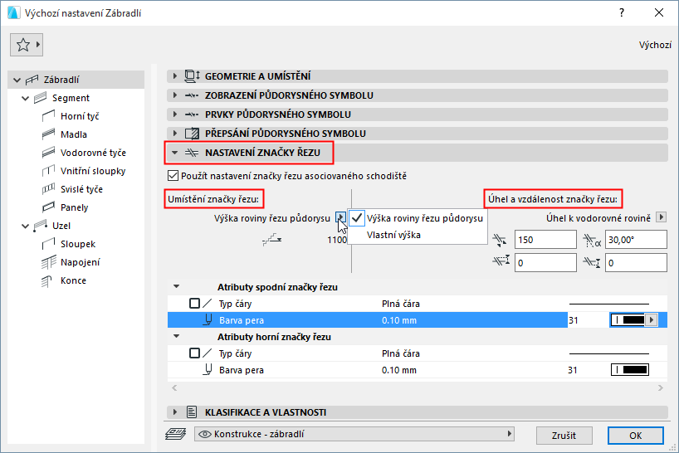Image resolution: width=679 pixels, height=453 pixels.
Task: Open break mark position popup arrow
Action: click(340, 217)
